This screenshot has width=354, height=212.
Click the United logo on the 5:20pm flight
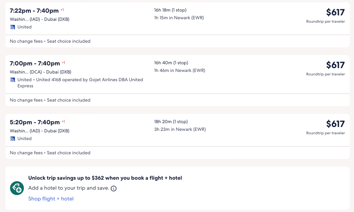click(x=13, y=139)
